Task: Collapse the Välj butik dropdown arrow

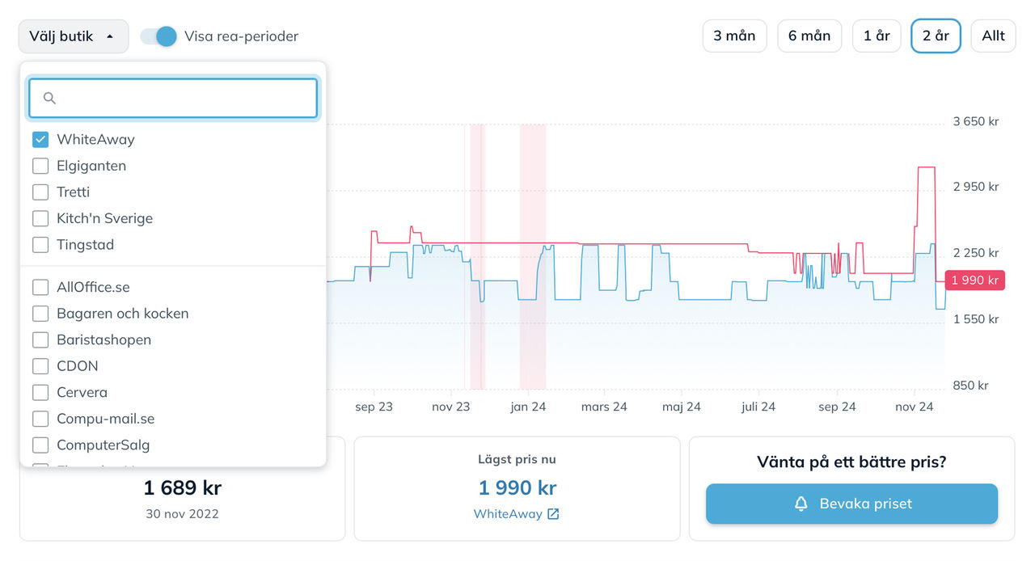Action: click(x=110, y=36)
